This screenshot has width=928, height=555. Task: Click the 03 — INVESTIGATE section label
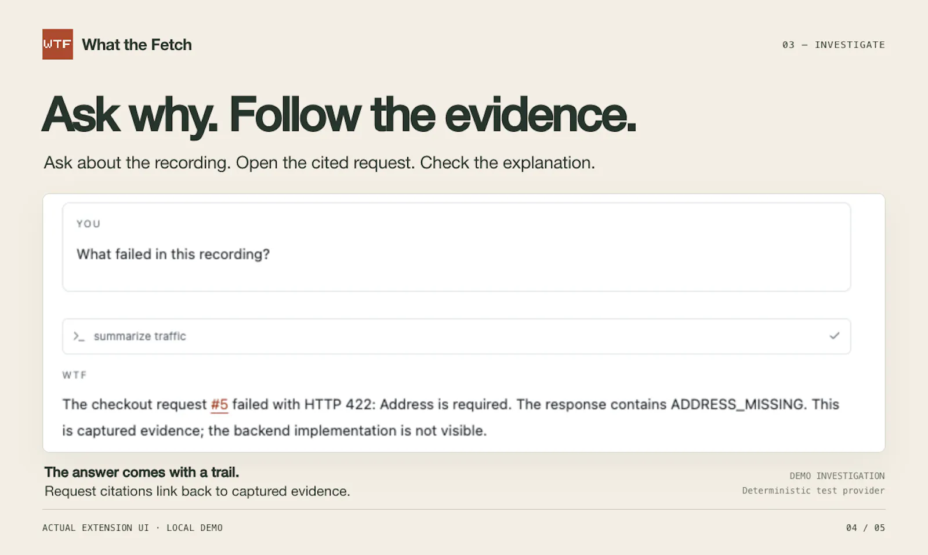(833, 45)
